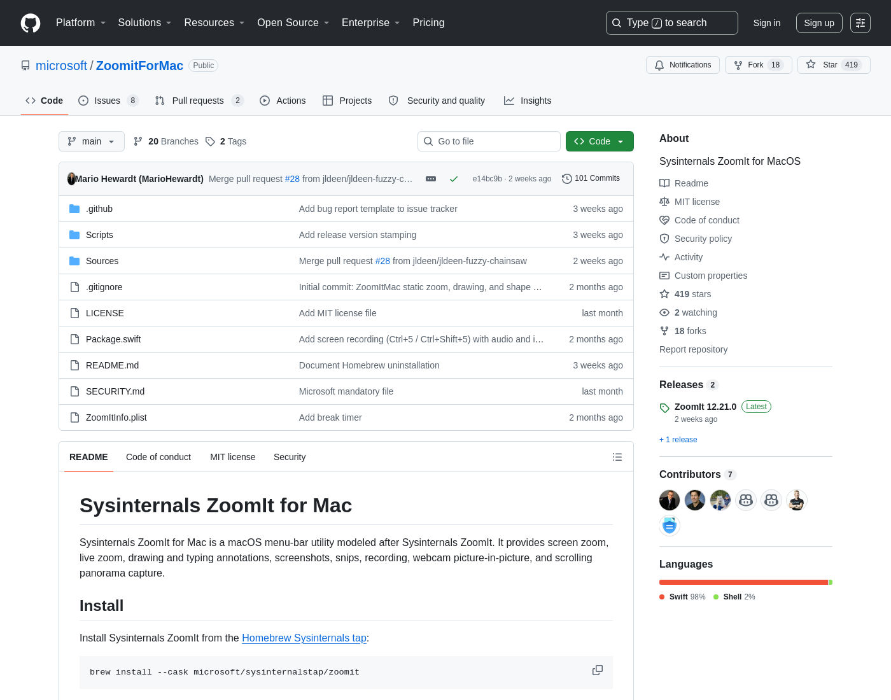The height and width of the screenshot is (700, 891).
Task: View the 2 watching link
Action: pos(689,312)
